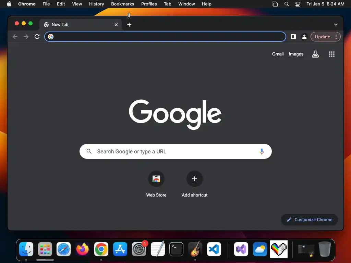This screenshot has width=351, height=263.
Task: Click Chrome icon in the Dock
Action: pyautogui.click(x=101, y=249)
